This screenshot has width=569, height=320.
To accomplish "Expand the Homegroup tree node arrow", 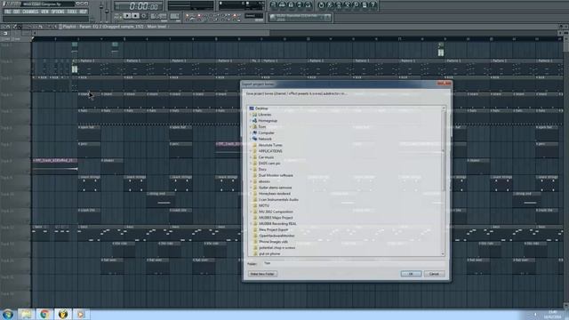I will point(251,121).
